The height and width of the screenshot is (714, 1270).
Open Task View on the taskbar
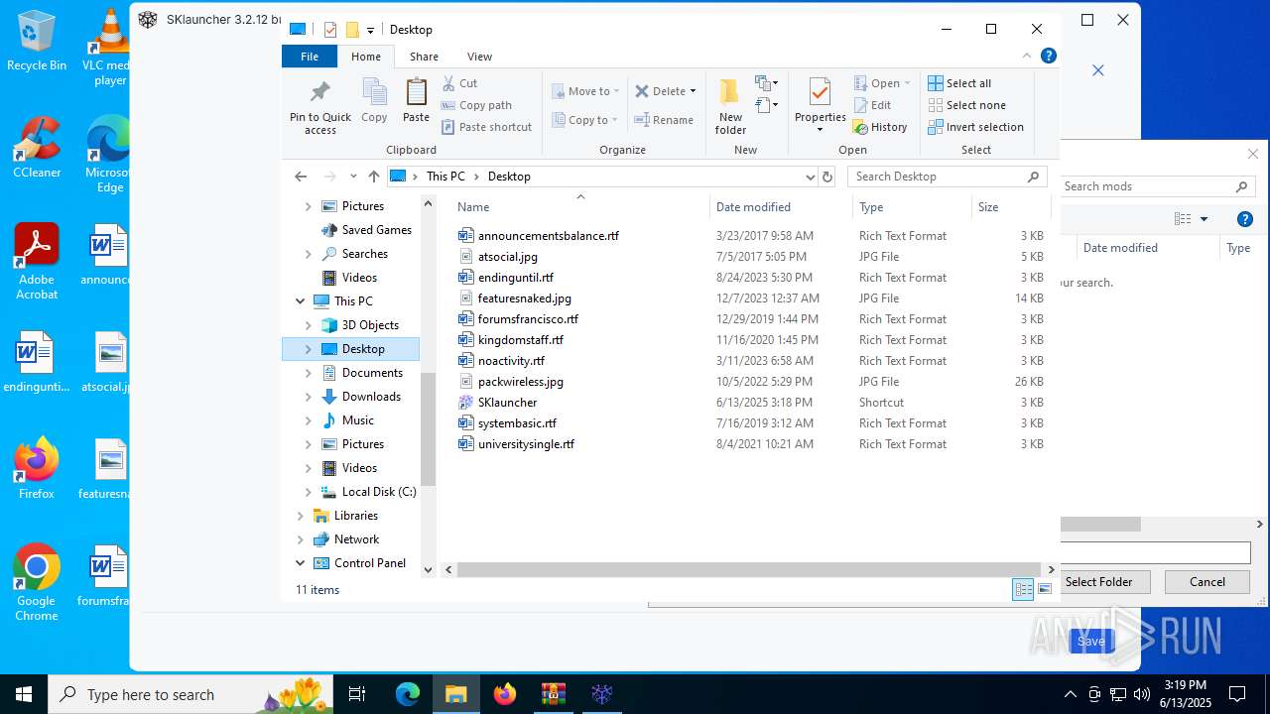pyautogui.click(x=358, y=694)
